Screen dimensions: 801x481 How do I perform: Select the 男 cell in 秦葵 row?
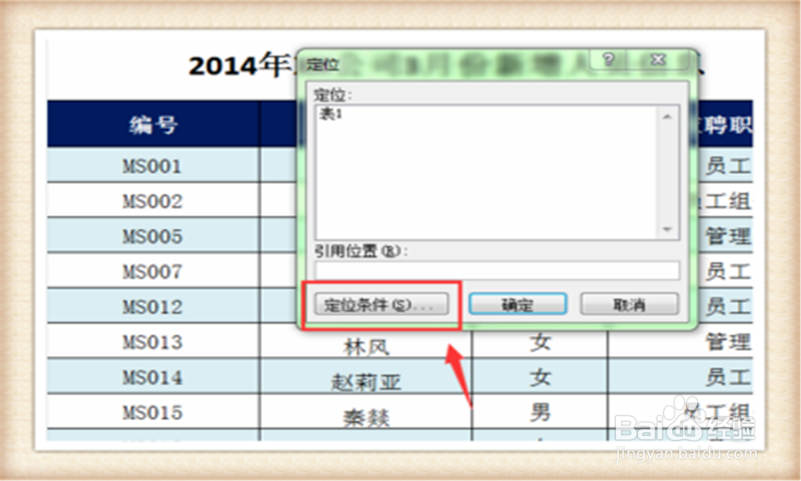(540, 412)
